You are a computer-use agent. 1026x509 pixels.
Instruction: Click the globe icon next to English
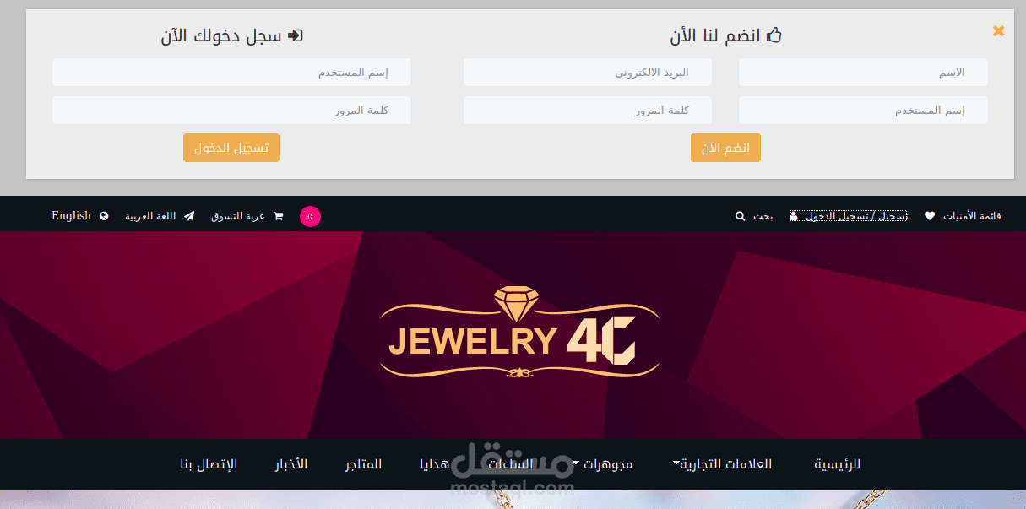[x=104, y=216]
